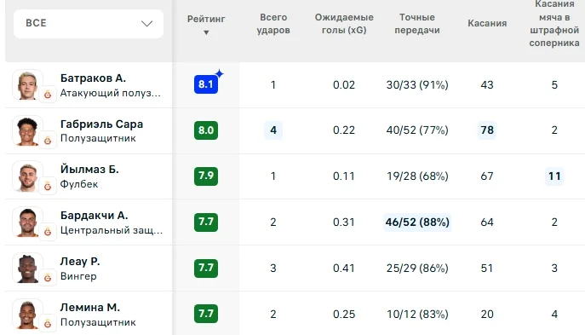Screen dimensions: 585x335
Task: Click star icon on 8.1 rating
Action: [220, 73]
